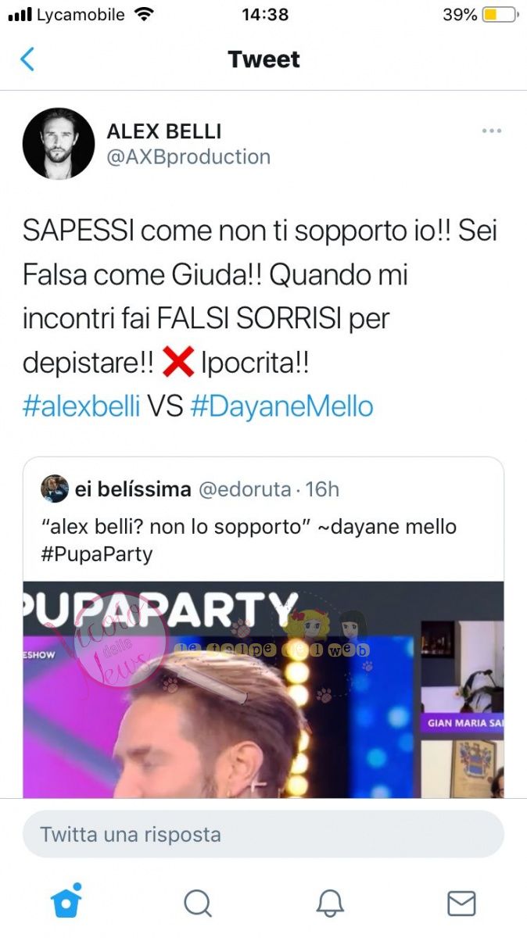Open the quoted tweet text about dayane mello

pyautogui.click(x=247, y=527)
